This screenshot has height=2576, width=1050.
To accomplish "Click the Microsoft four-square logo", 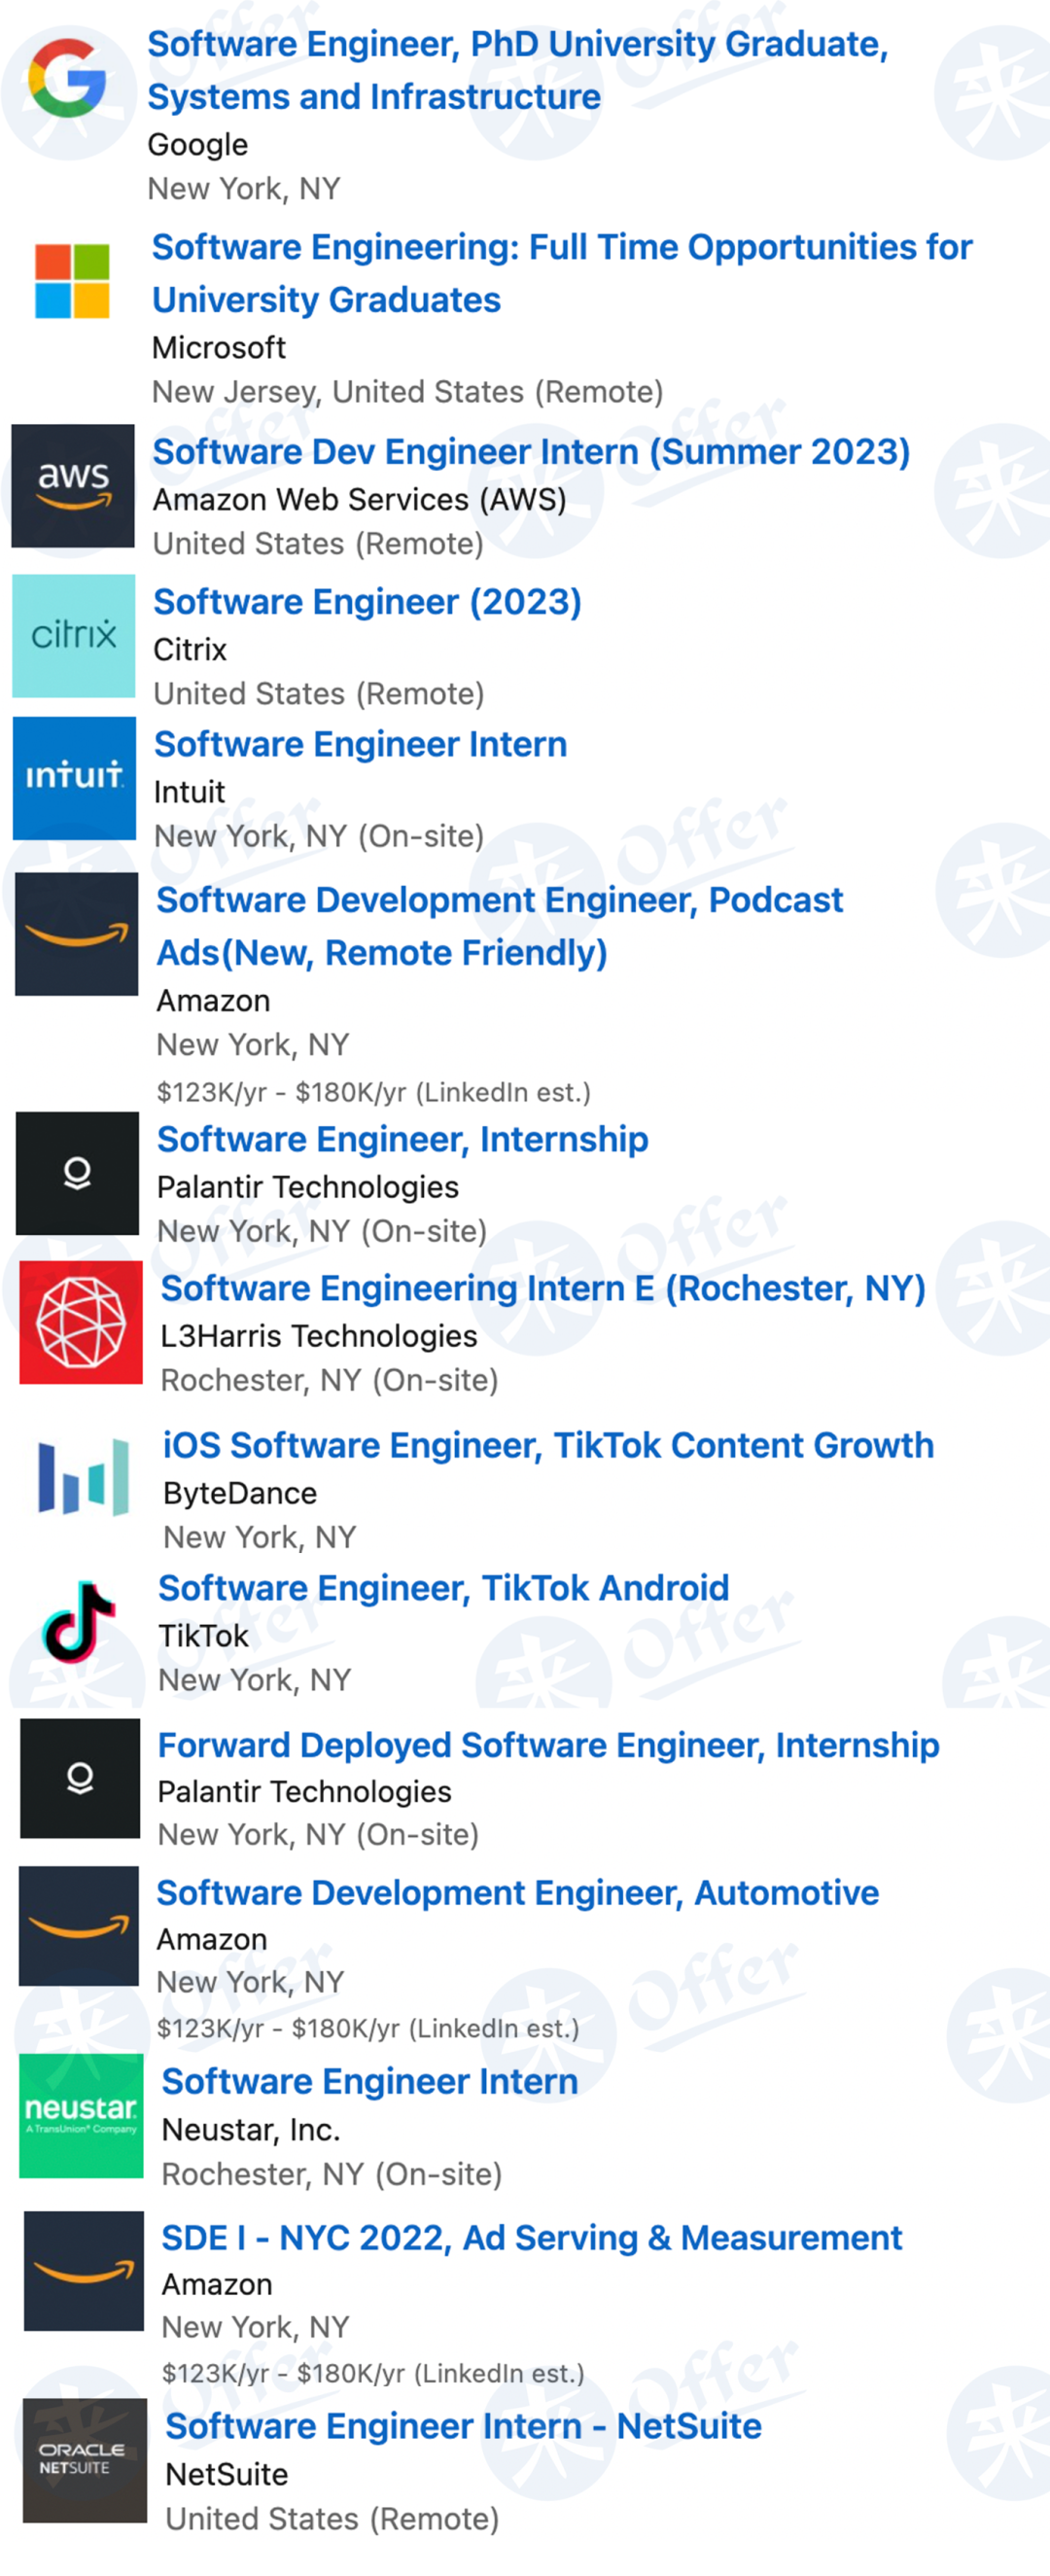I will (72, 281).
